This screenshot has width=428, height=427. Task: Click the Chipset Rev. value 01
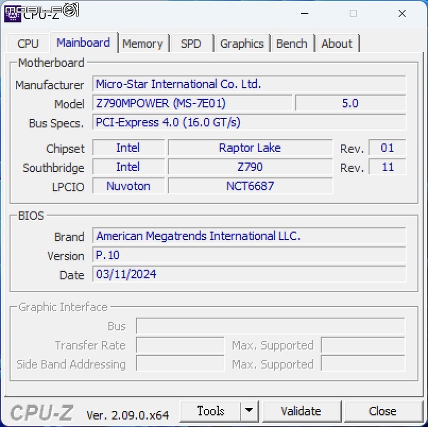[387, 148]
